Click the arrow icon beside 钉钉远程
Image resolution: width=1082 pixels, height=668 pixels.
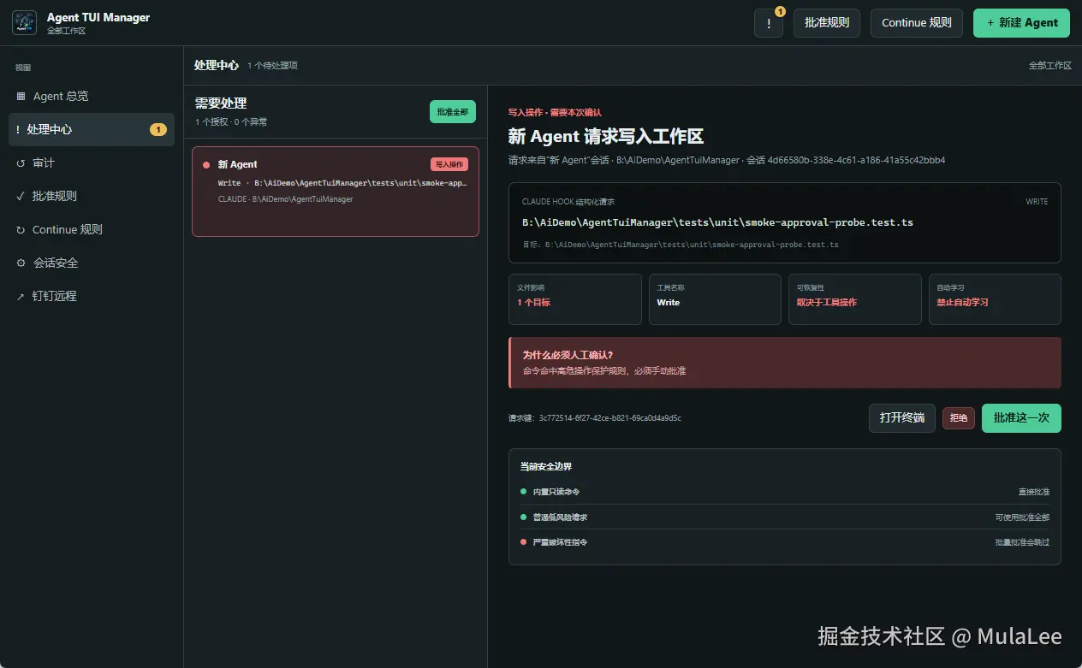(x=21, y=296)
